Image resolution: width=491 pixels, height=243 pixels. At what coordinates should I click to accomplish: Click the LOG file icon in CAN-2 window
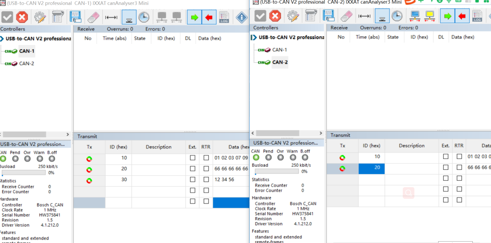pos(477,15)
